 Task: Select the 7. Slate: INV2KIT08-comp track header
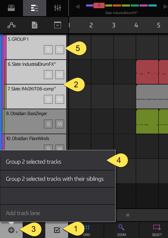[36, 97]
